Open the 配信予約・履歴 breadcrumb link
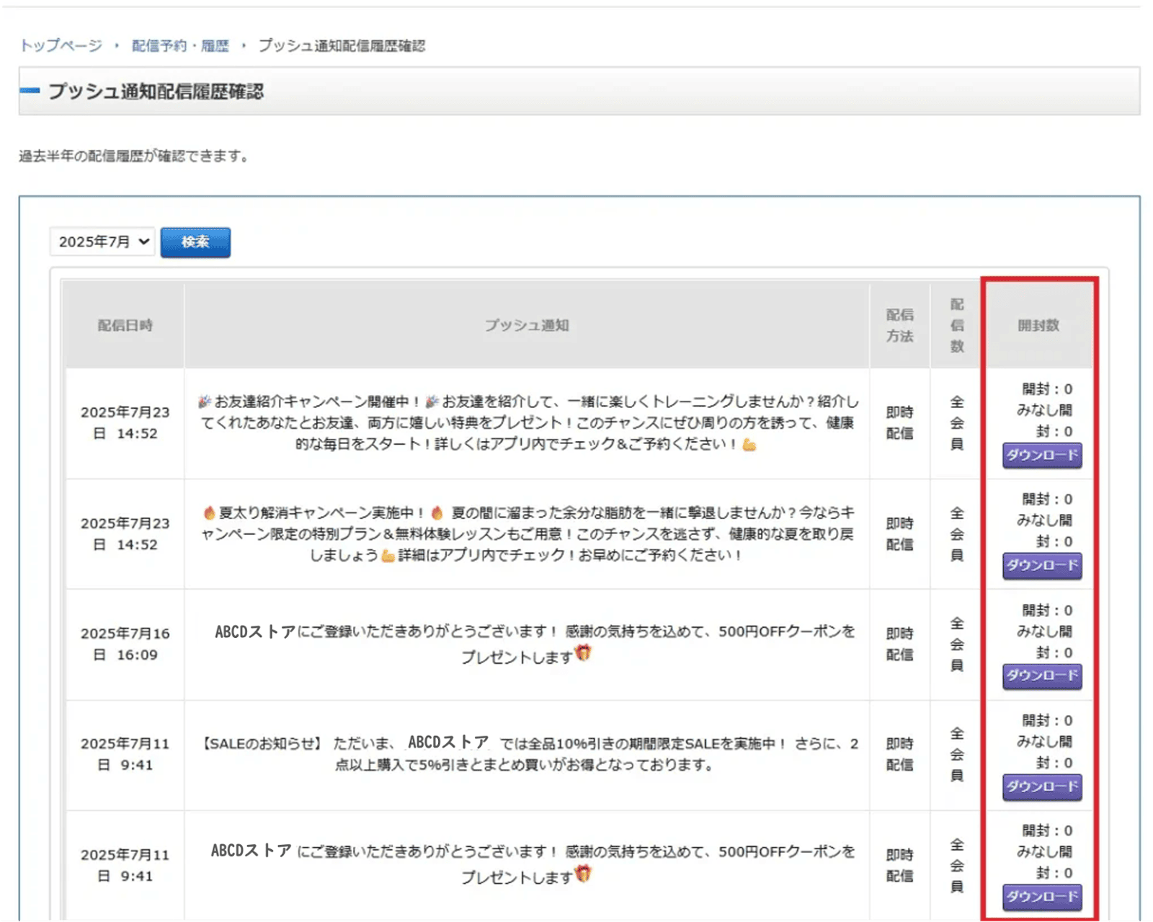 click(180, 45)
